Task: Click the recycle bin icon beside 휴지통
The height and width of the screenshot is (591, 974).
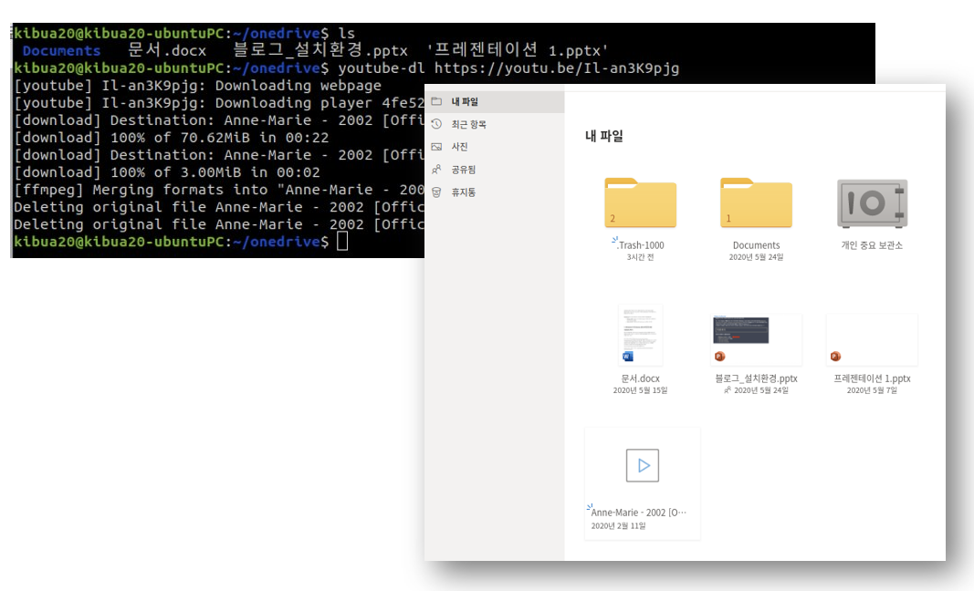Action: tap(436, 192)
